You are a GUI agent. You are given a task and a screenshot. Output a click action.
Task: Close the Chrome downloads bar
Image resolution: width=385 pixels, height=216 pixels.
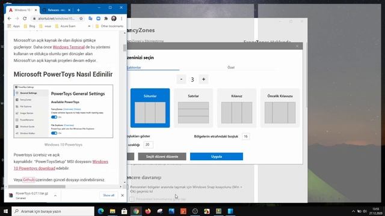pyautogui.click(x=122, y=195)
